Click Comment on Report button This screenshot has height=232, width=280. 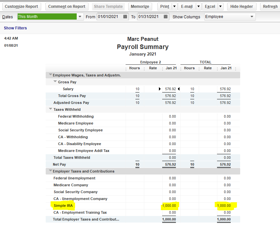[x=67, y=7]
